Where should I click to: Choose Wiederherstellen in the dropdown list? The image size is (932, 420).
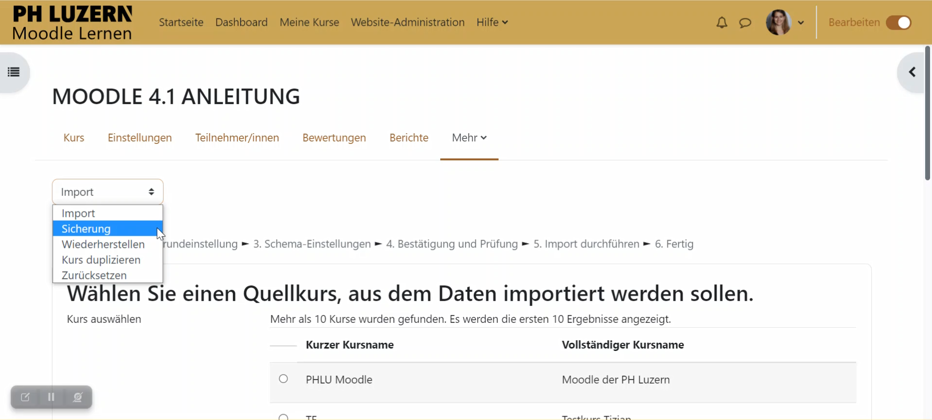pyautogui.click(x=108, y=244)
